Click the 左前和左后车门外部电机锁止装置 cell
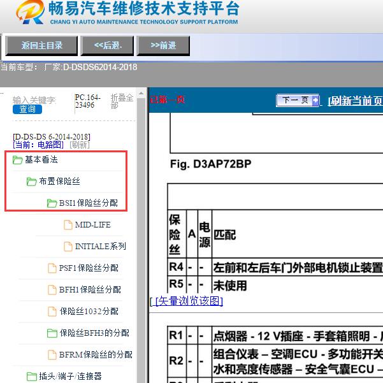 tap(298, 268)
